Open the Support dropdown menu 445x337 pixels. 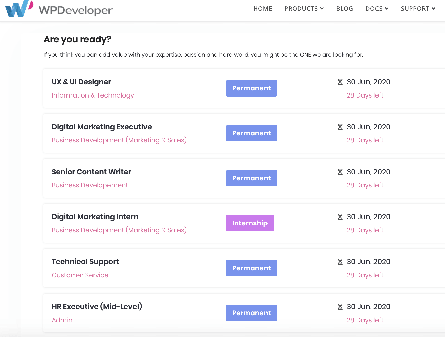click(418, 9)
